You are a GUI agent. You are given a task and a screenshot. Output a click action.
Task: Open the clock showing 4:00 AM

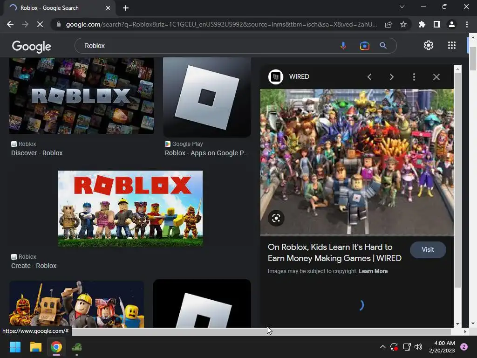[x=442, y=347]
